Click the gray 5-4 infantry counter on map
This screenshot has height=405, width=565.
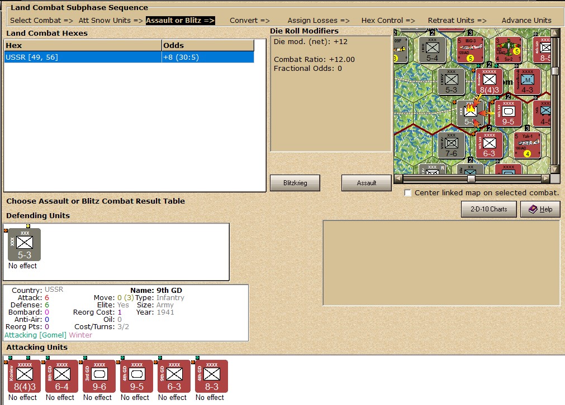[432, 50]
